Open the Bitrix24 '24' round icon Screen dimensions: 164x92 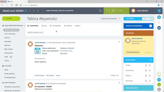tap(159, 28)
